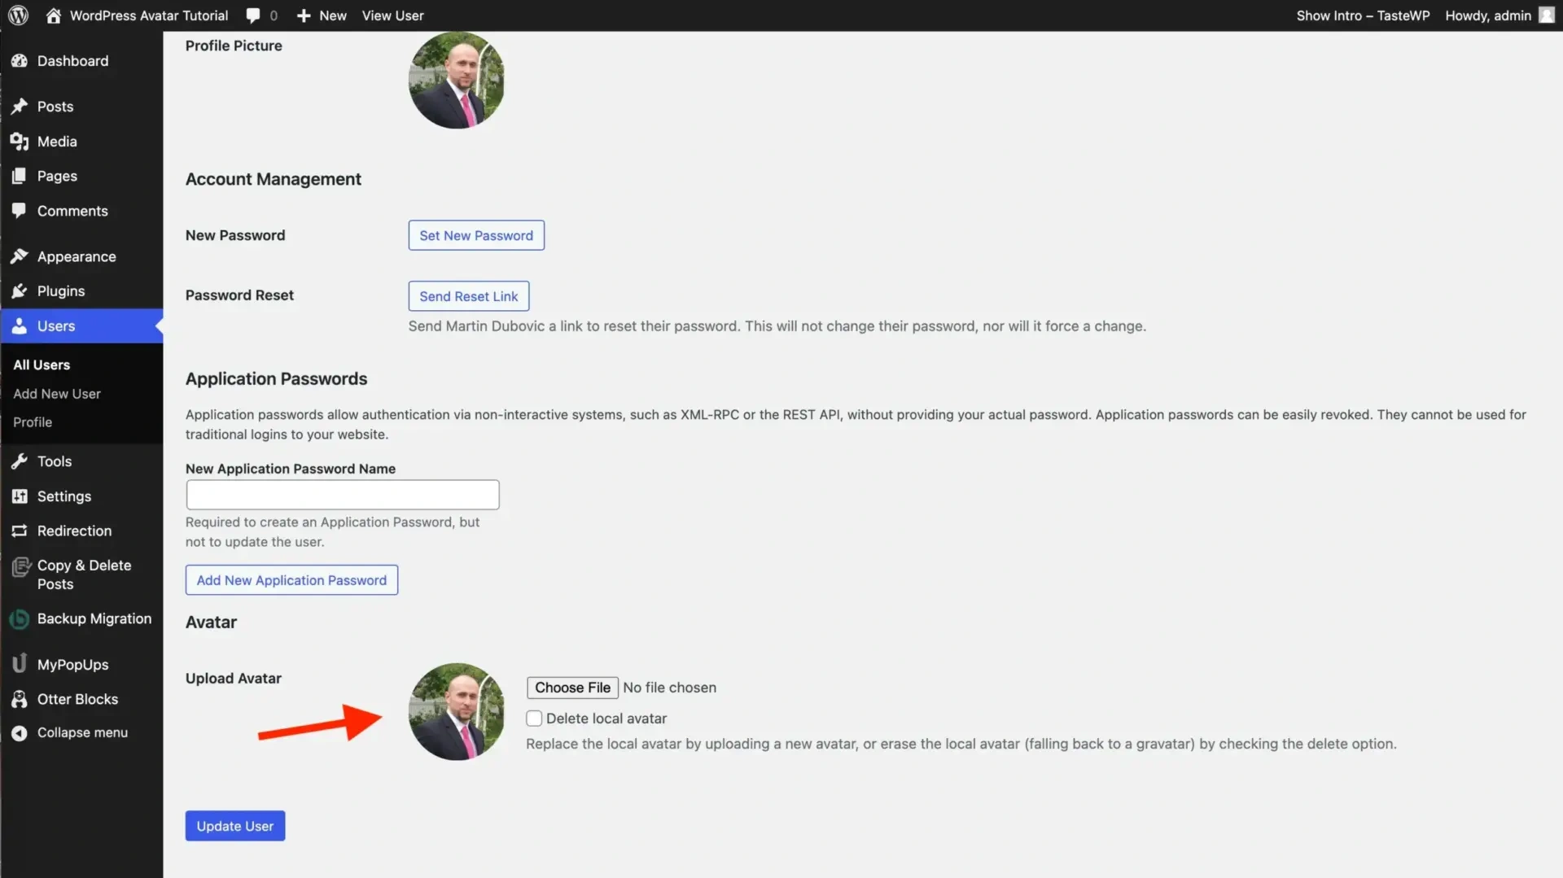This screenshot has height=878, width=1563.
Task: Click Choose File to upload avatar
Action: pyautogui.click(x=572, y=688)
